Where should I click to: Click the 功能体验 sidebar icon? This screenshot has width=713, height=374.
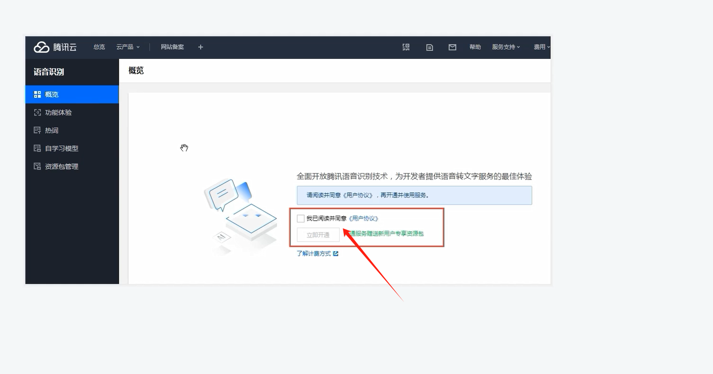click(37, 113)
